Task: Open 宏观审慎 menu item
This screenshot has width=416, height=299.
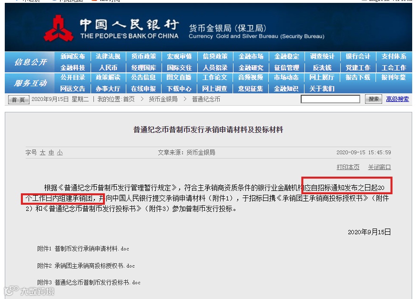Action: click(179, 57)
